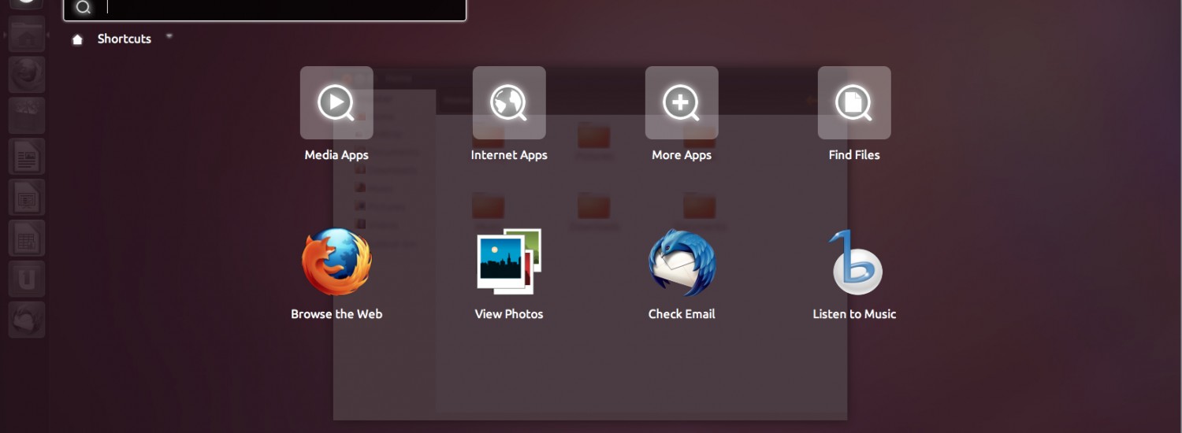
Task: Start Banshee via Listen to Music
Action: point(854,263)
